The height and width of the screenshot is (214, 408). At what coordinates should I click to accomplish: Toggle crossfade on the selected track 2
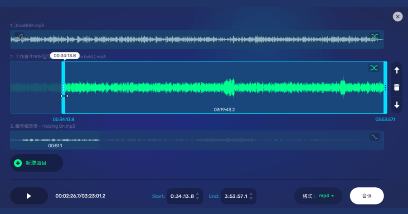(x=374, y=68)
